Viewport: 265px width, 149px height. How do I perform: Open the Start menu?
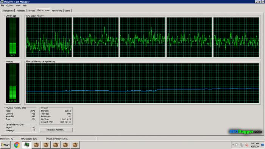click(5, 145)
